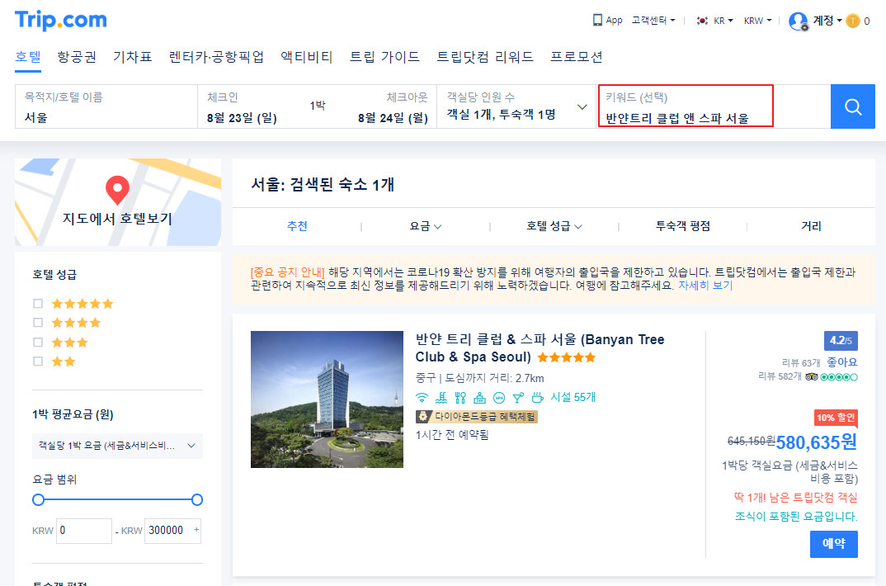Click the coffee cup amenity icon
This screenshot has height=586, width=886.
click(x=537, y=398)
